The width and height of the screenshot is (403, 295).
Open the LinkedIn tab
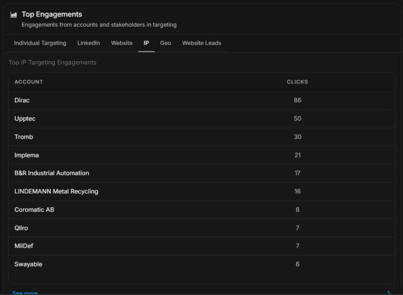pyautogui.click(x=89, y=43)
